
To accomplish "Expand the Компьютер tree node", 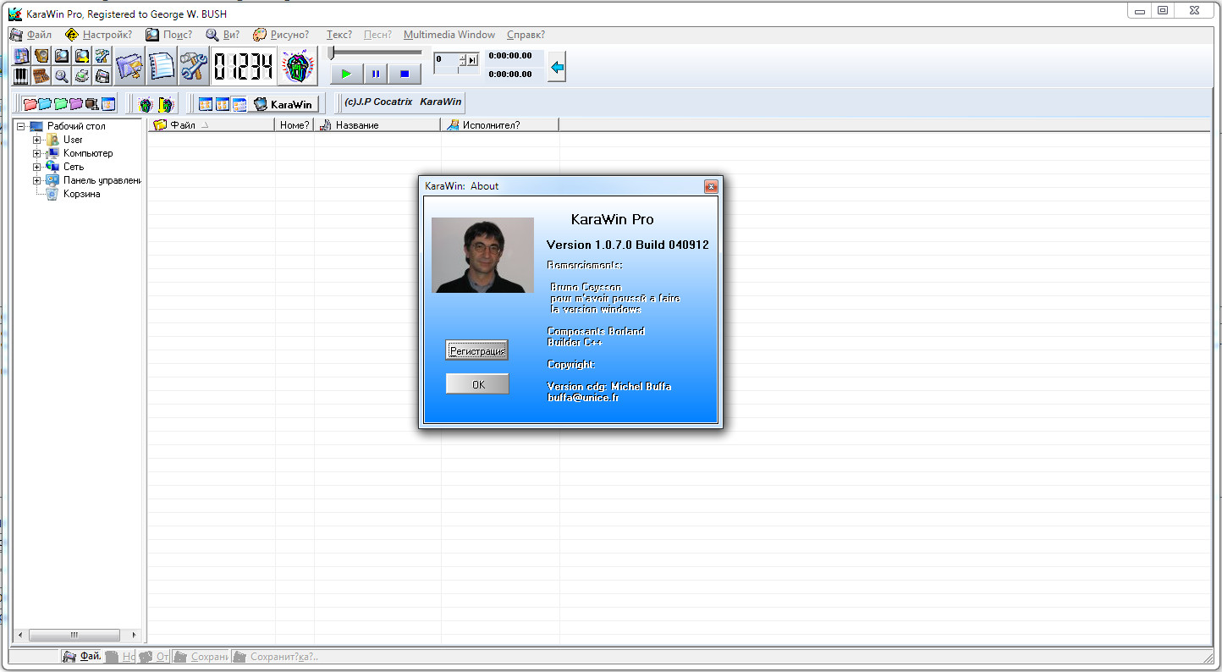I will click(x=37, y=153).
